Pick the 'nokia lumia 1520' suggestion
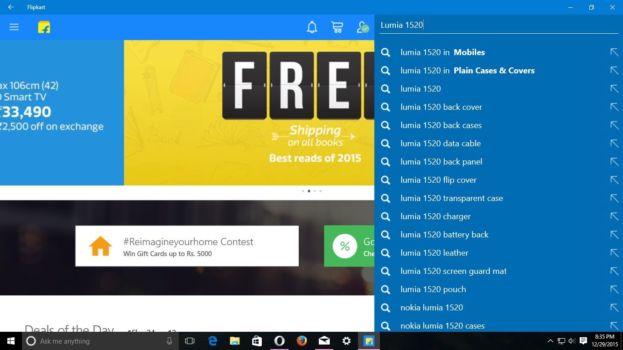The image size is (623, 350). click(498, 308)
